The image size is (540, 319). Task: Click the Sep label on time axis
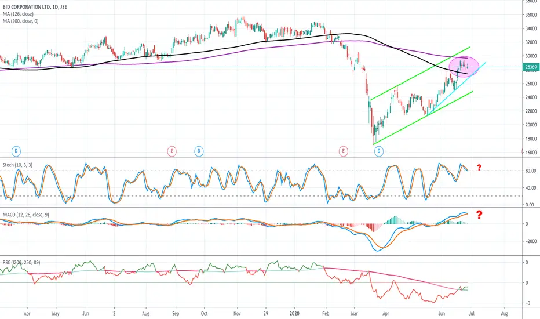click(x=176, y=313)
